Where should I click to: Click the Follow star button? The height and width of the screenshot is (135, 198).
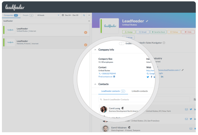coord(174,32)
